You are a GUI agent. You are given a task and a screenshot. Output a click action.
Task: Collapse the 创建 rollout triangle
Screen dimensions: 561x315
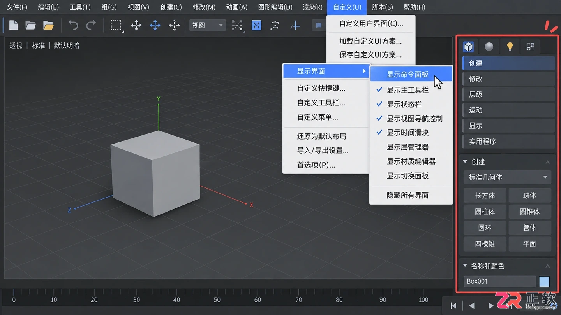click(x=465, y=161)
